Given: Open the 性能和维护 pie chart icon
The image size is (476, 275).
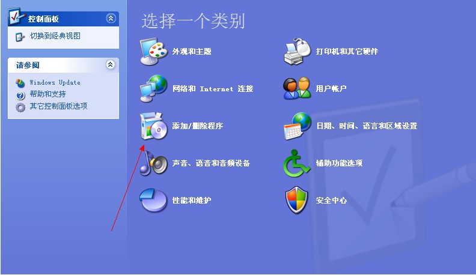Looking at the screenshot, I should [x=153, y=200].
